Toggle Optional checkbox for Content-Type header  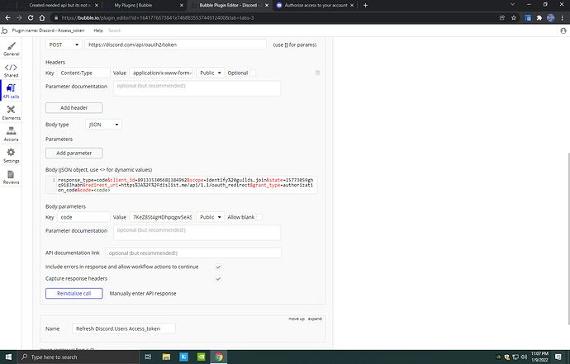[x=253, y=73]
